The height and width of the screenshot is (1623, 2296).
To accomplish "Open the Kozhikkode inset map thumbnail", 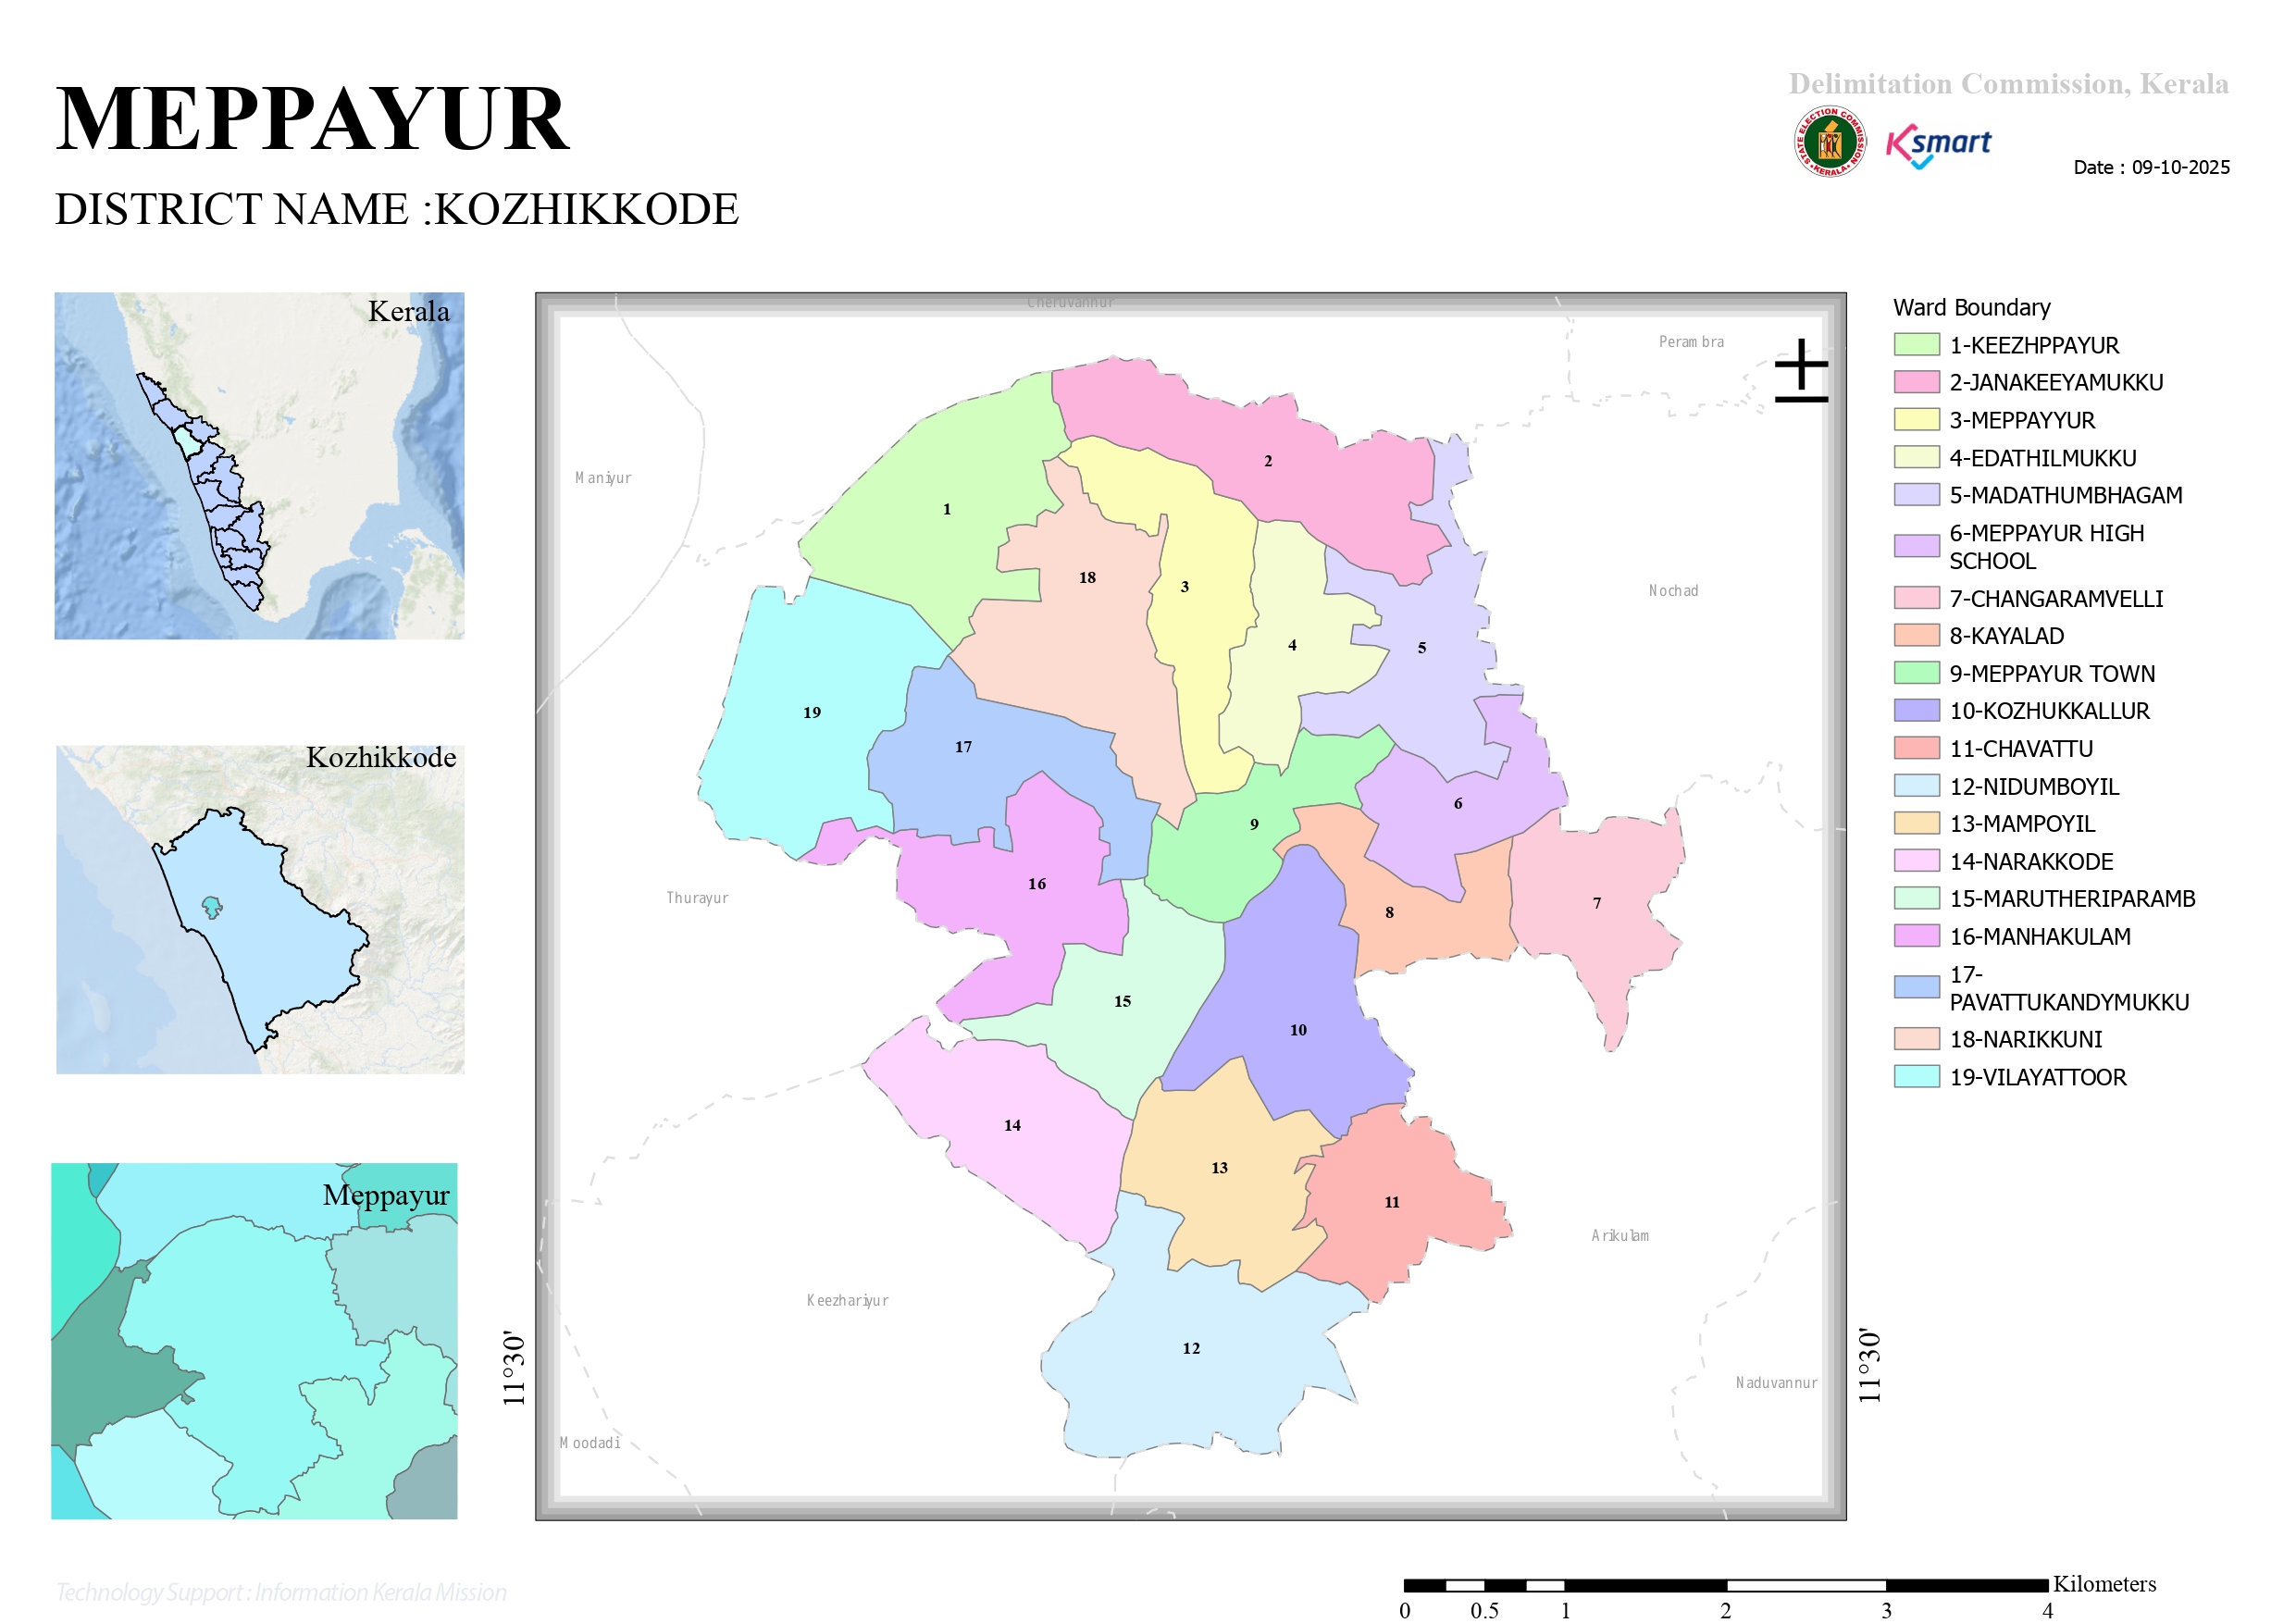I will coord(260,910).
